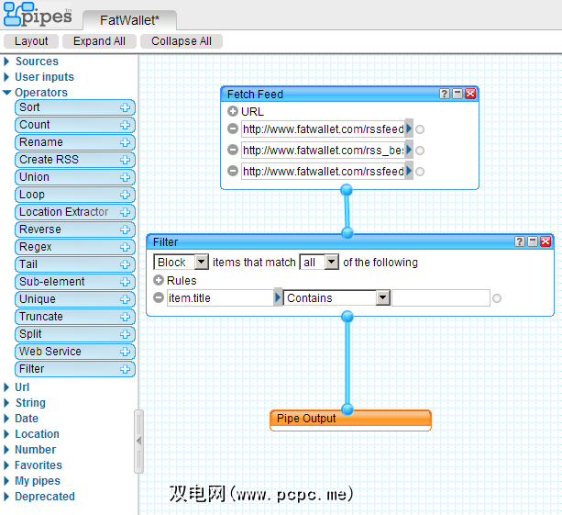Click the plus icon on Loop operator
This screenshot has width=562, height=515.
click(125, 195)
